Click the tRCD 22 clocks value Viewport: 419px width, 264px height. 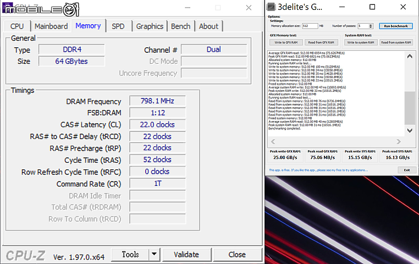(x=157, y=136)
